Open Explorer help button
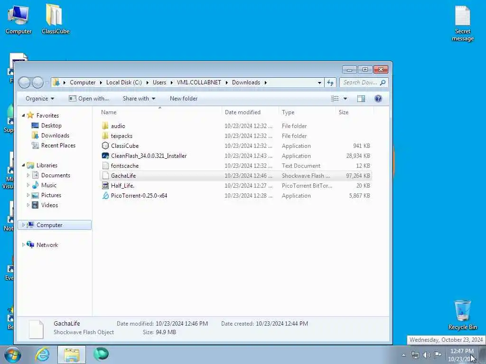 tap(378, 99)
